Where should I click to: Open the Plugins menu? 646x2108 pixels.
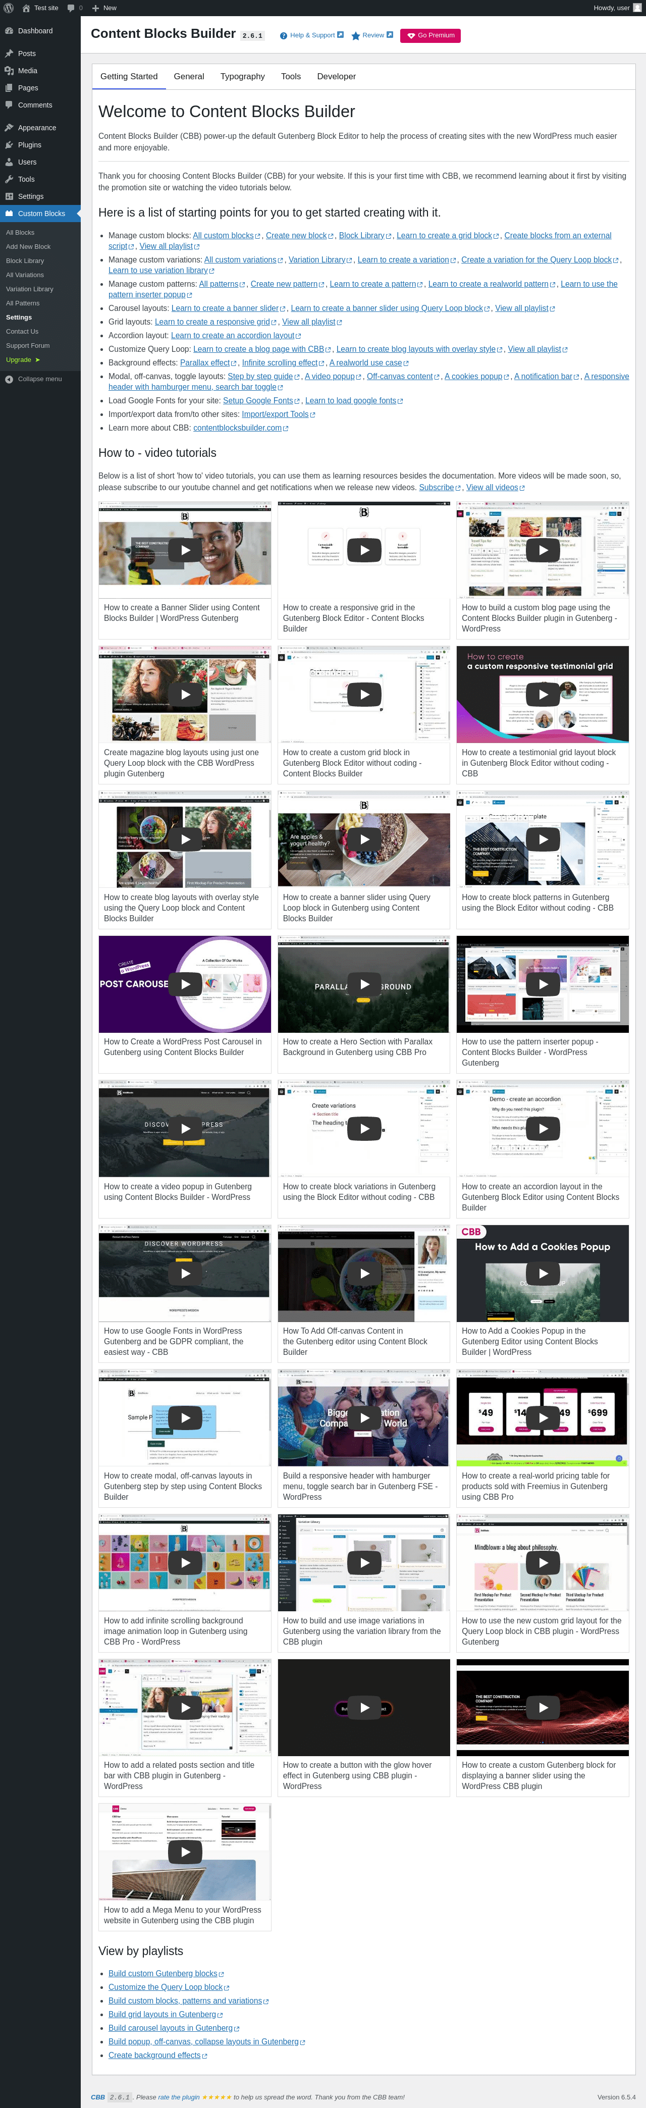[x=40, y=145]
